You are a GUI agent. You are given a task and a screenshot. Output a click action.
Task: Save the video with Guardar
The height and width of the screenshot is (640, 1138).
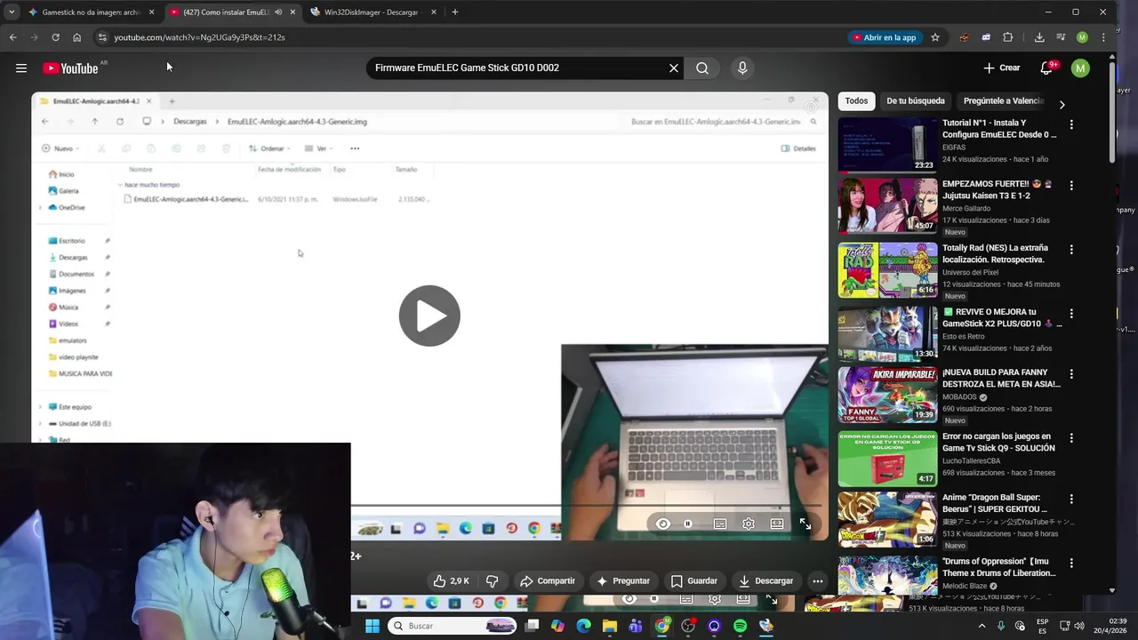pyautogui.click(x=693, y=581)
